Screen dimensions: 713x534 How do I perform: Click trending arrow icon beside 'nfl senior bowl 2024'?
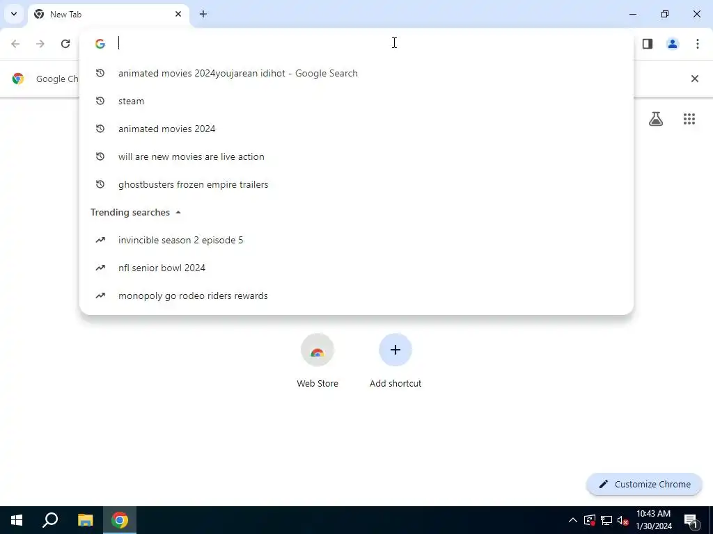coord(100,268)
